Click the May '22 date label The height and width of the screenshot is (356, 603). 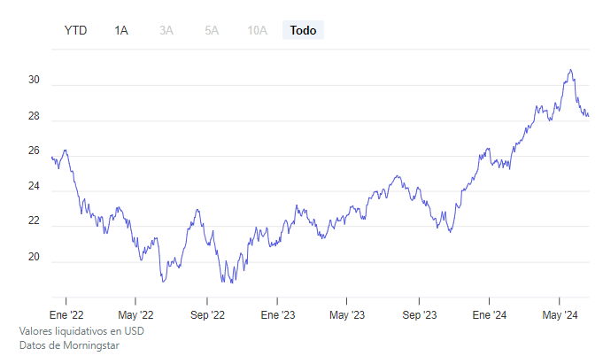click(135, 314)
